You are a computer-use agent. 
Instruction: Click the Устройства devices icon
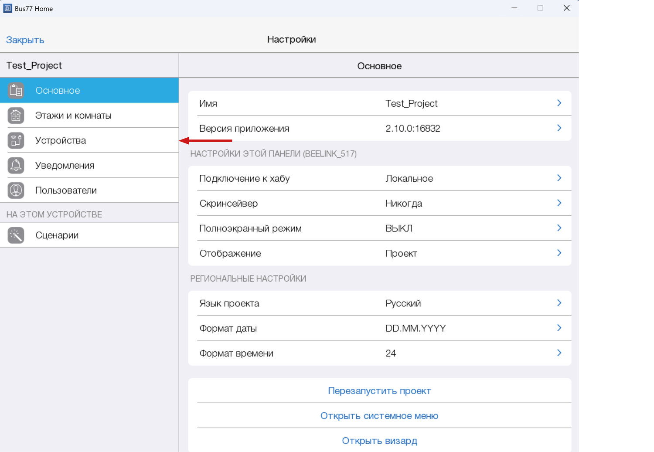tap(16, 140)
